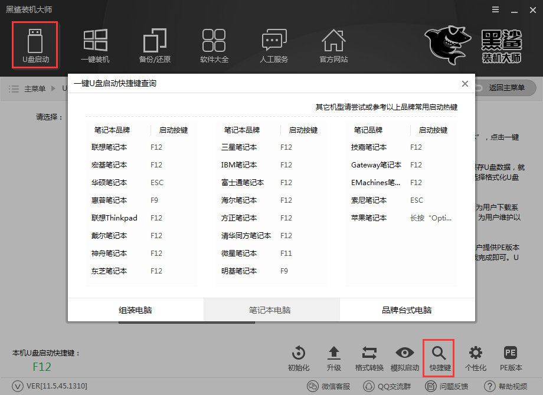Viewport: 543px width, 395px height.
Task: Select the 笔记本电脑 tab
Action: (x=271, y=310)
